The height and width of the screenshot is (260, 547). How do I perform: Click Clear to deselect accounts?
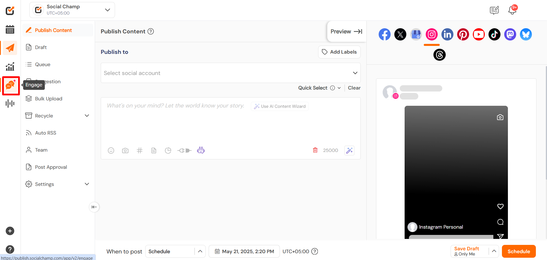tap(354, 88)
